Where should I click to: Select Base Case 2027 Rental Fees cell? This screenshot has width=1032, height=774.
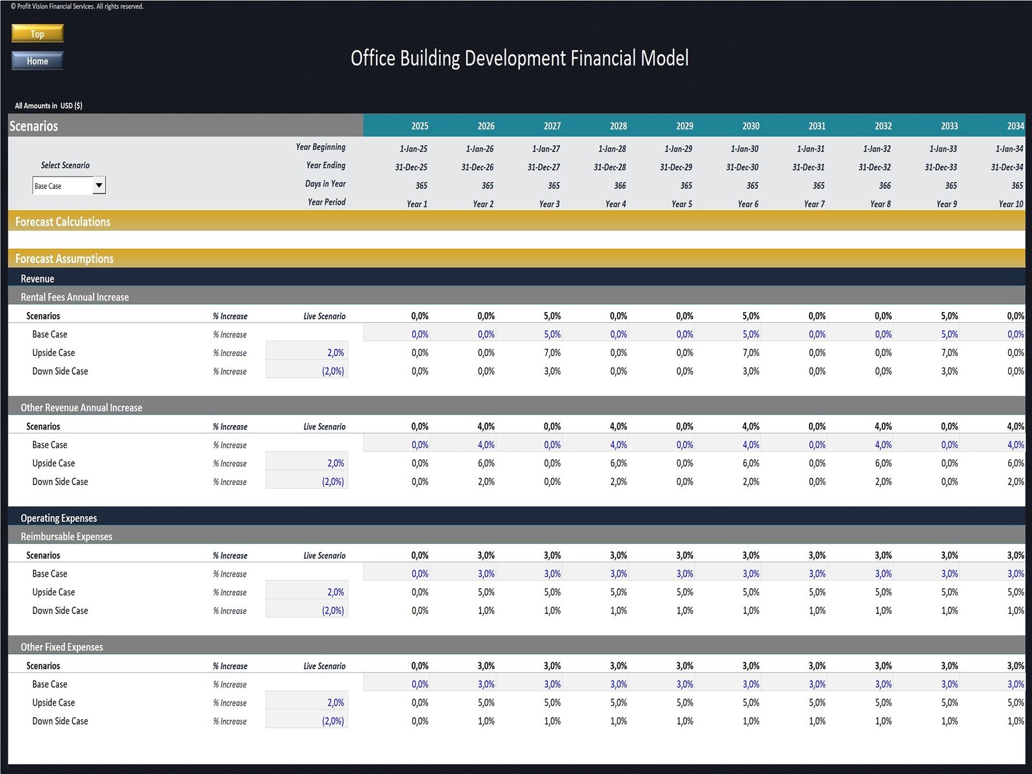(x=551, y=334)
